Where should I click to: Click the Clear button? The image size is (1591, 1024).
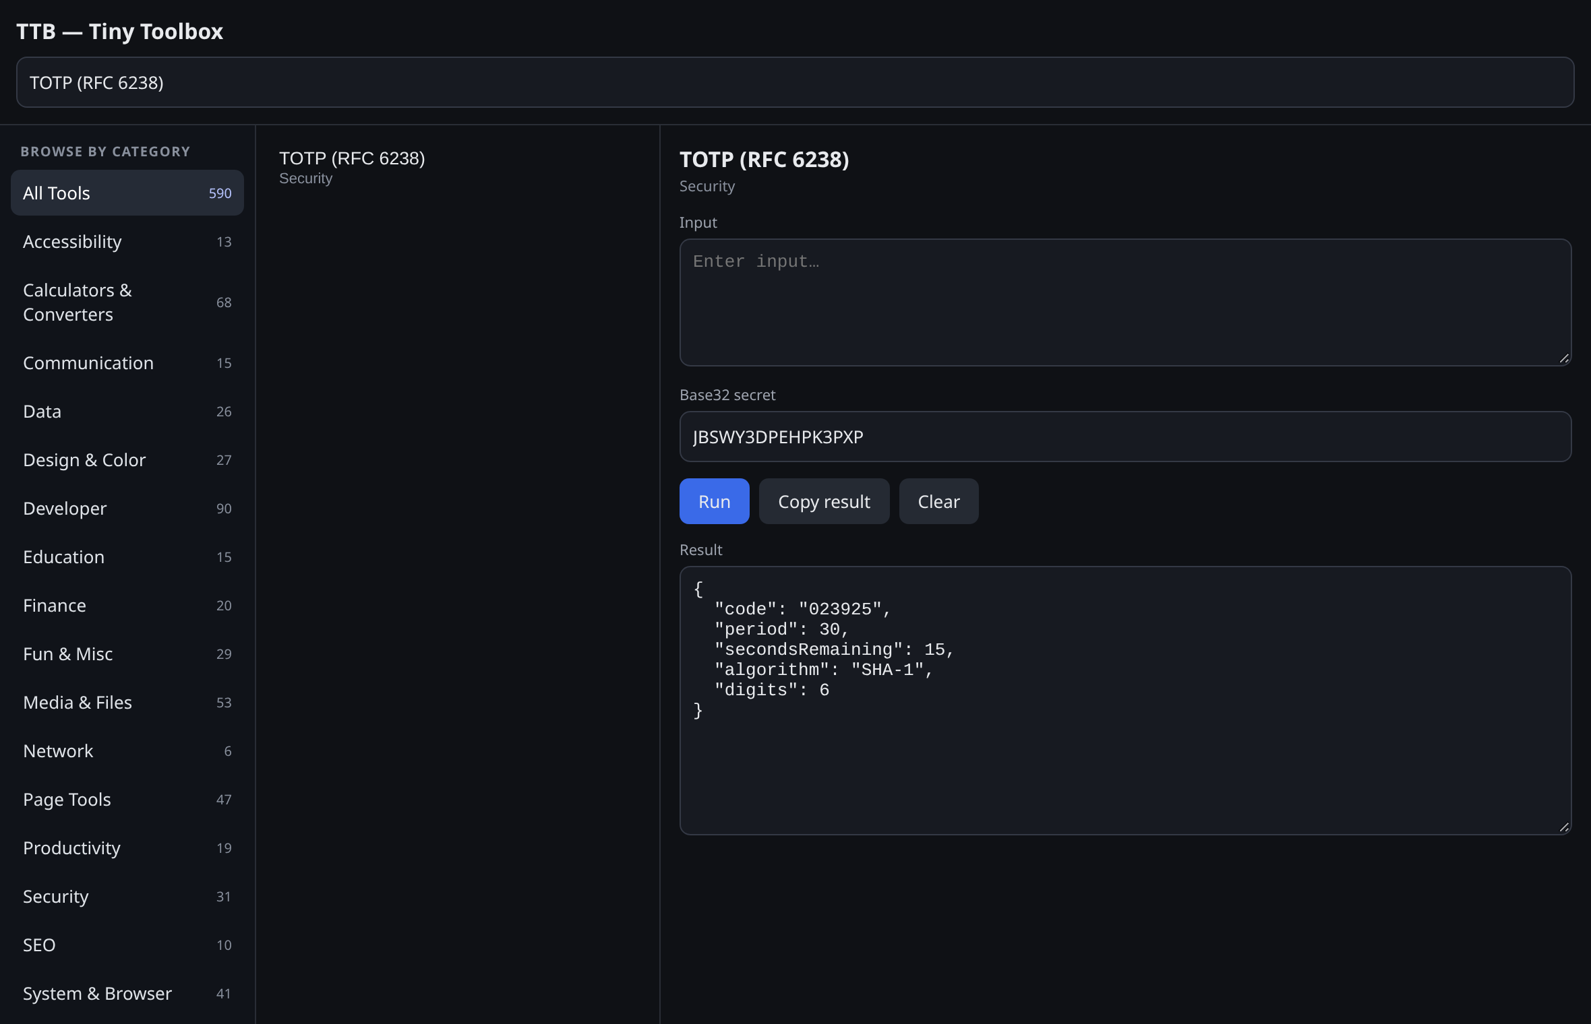pos(938,501)
